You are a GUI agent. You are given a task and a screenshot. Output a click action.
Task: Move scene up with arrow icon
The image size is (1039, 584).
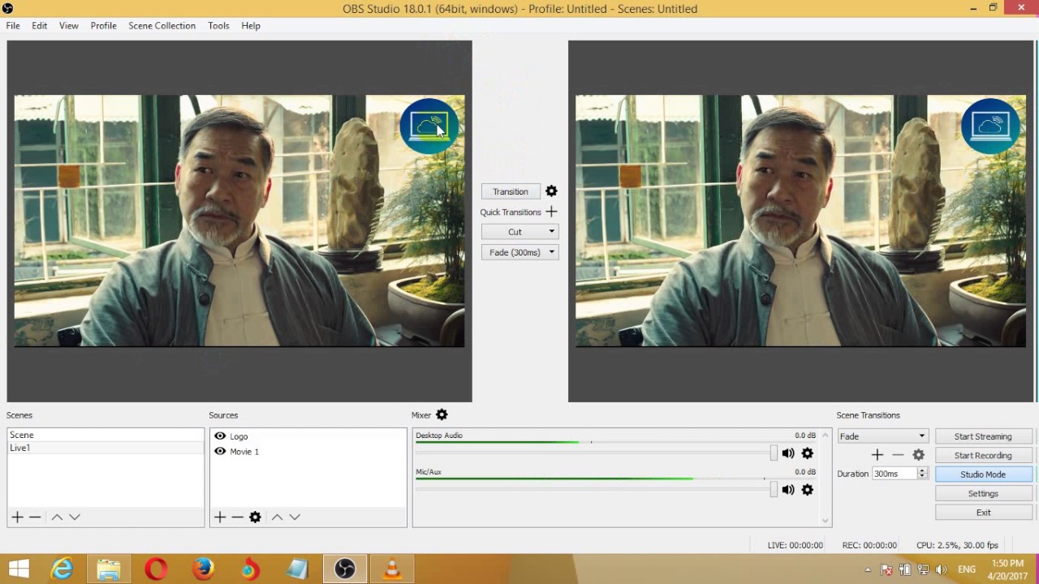[x=57, y=517]
